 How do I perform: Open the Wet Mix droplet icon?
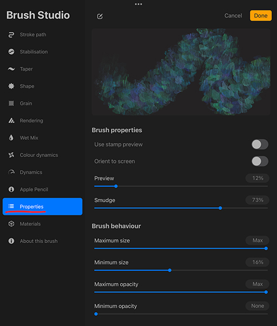[x=11, y=138]
